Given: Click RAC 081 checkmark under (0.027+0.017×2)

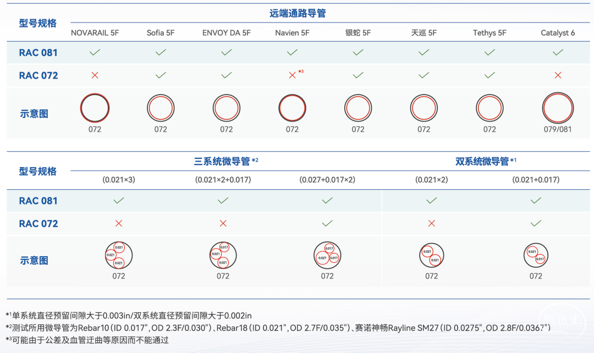Looking at the screenshot, I should tap(327, 200).
